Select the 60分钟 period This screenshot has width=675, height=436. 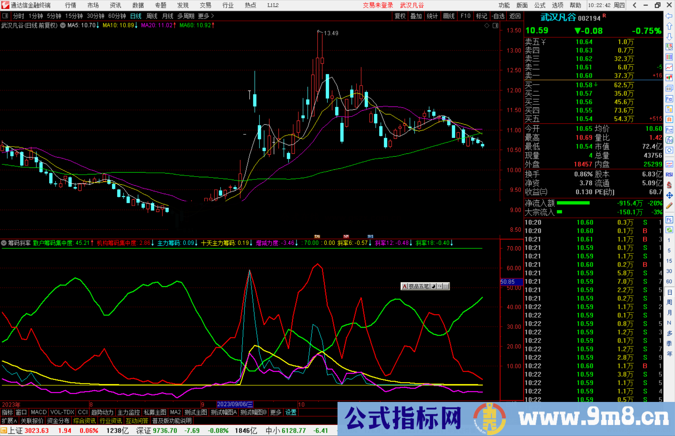[117, 16]
